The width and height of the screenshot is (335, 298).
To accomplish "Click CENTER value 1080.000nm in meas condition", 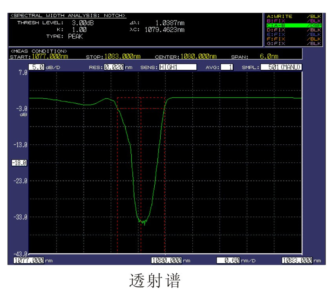I will 198,56.
